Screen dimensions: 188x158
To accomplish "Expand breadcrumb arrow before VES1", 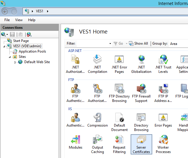I will point(33,11).
